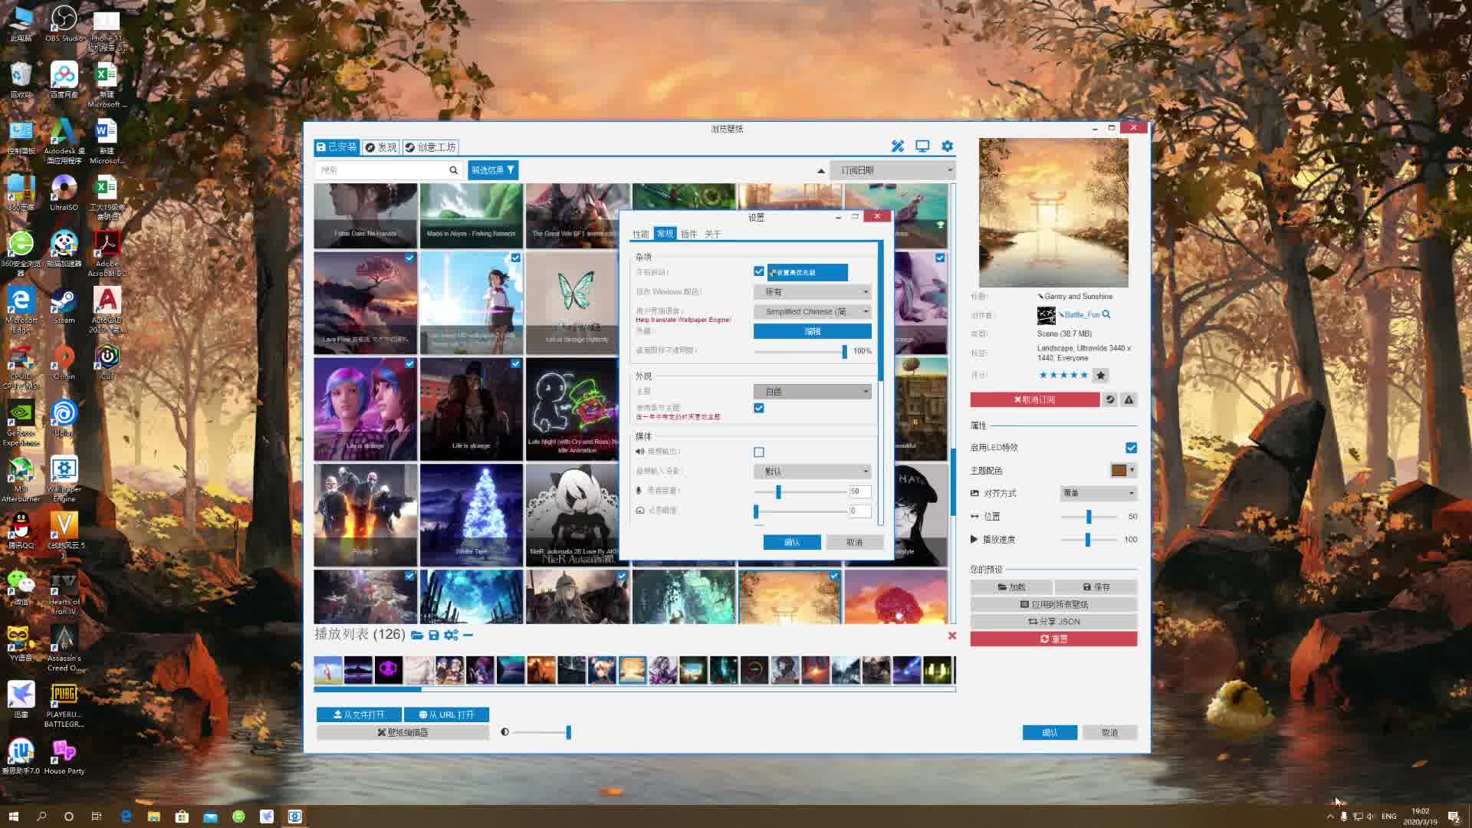Click Open from URL button

click(446, 715)
